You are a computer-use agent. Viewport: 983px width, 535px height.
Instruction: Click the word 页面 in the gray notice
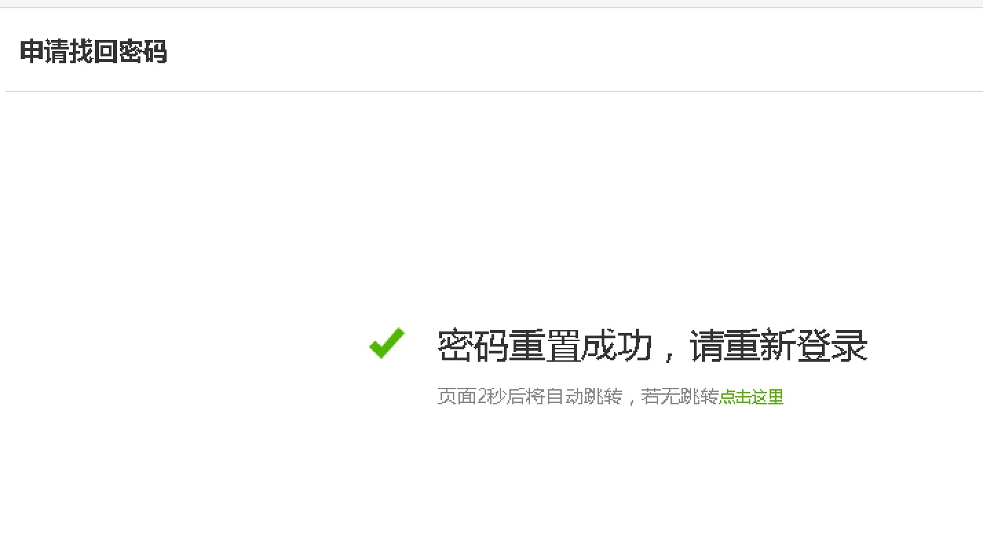pyautogui.click(x=457, y=397)
